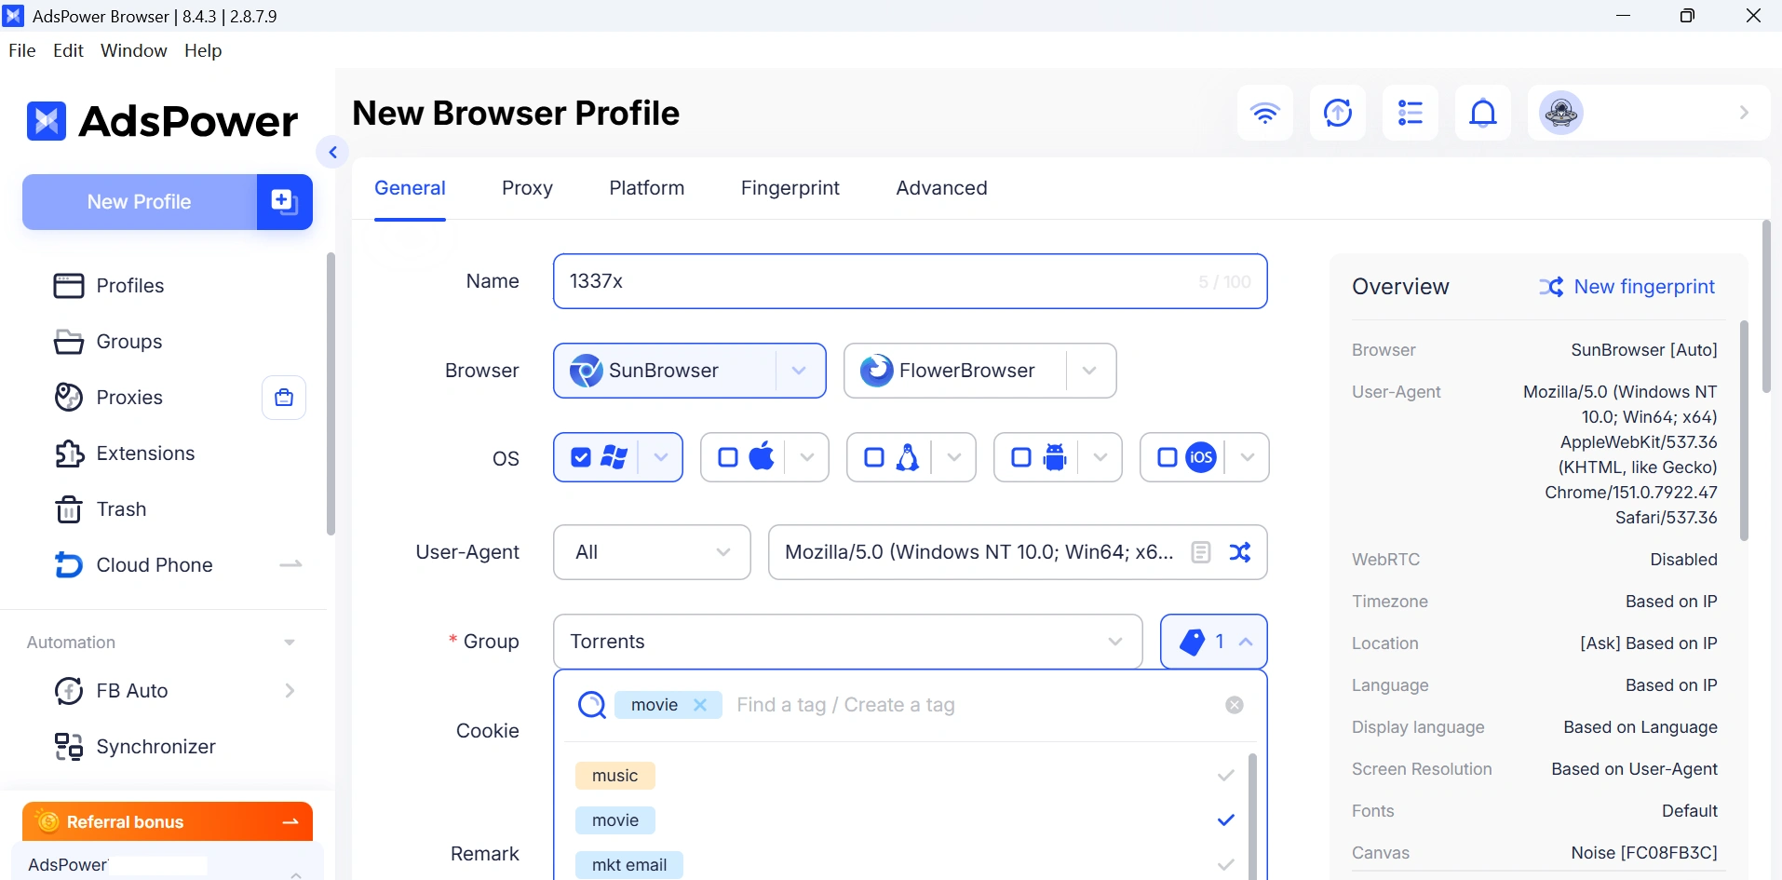Click the Synchronizer icon
The width and height of the screenshot is (1782, 880).
(x=69, y=747)
